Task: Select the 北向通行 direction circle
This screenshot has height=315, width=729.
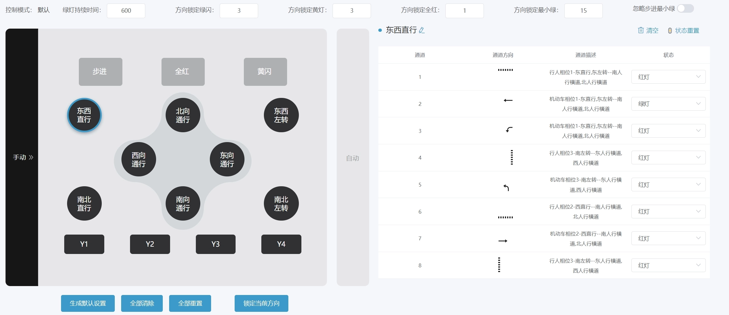Action: (x=183, y=115)
